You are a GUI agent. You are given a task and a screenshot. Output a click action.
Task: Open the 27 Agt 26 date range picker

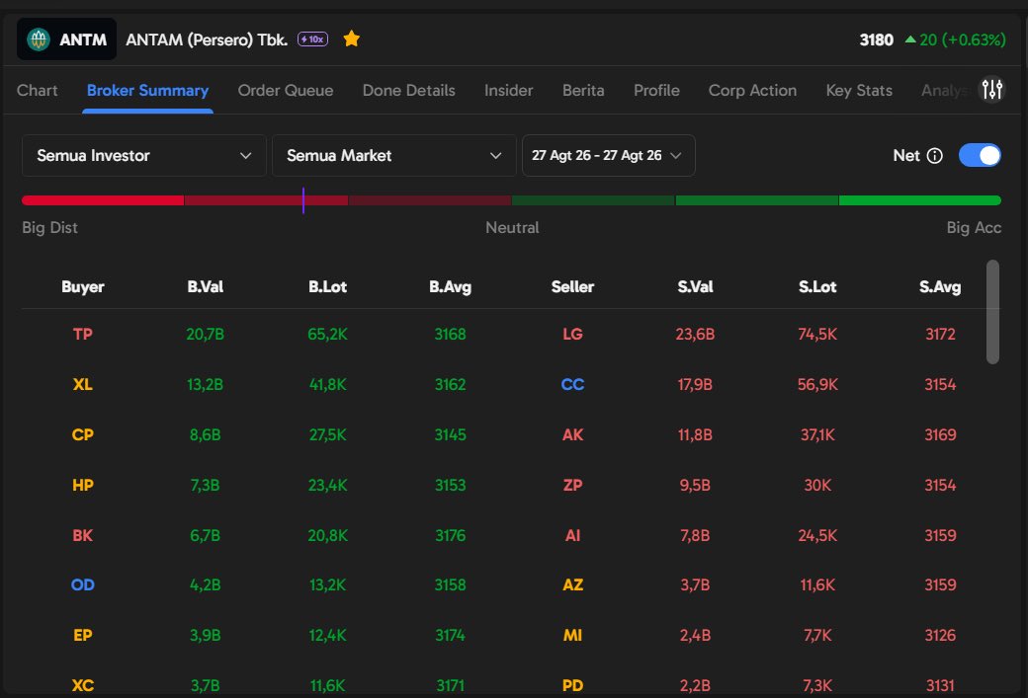609,156
